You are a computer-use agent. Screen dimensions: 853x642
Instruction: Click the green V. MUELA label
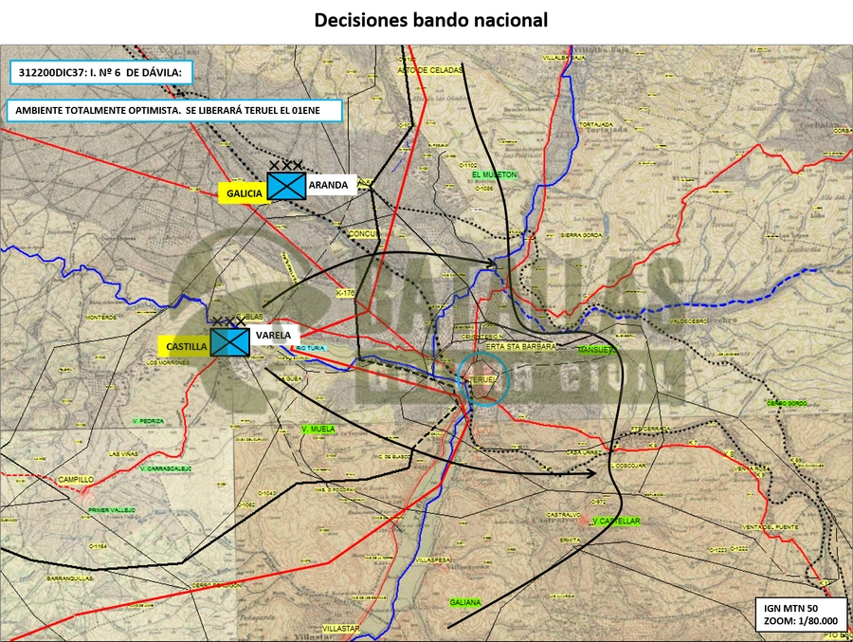coord(318,429)
